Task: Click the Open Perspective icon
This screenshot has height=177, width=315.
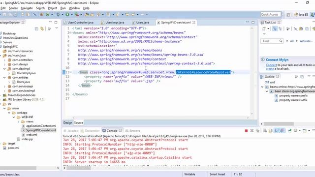Action: click(x=288, y=15)
